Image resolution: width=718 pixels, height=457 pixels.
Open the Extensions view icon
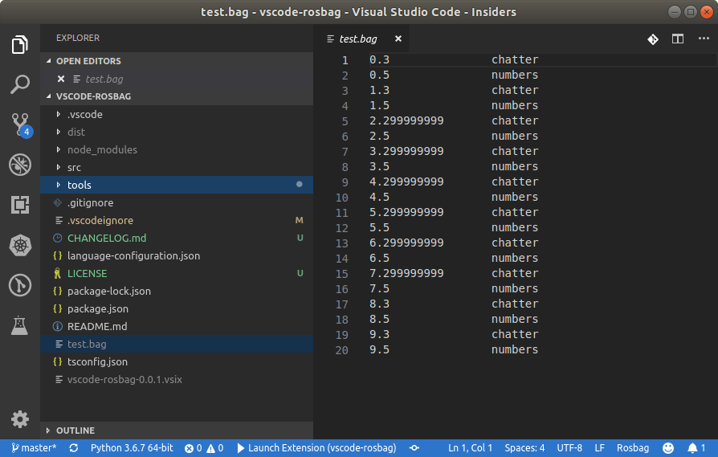pos(20,205)
